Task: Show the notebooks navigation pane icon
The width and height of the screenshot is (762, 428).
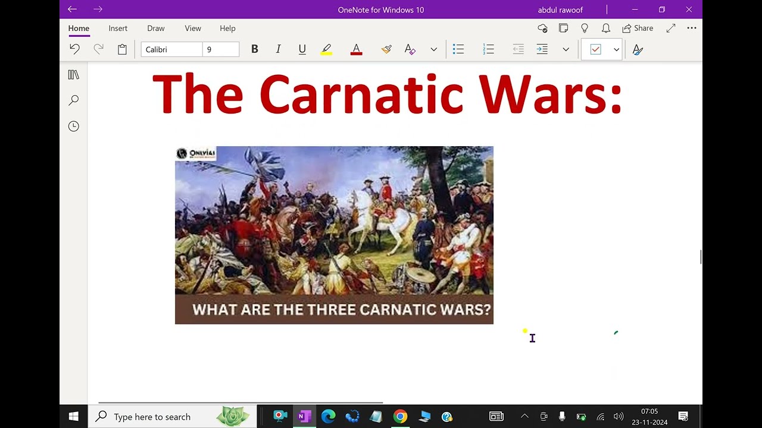Action: (73, 75)
